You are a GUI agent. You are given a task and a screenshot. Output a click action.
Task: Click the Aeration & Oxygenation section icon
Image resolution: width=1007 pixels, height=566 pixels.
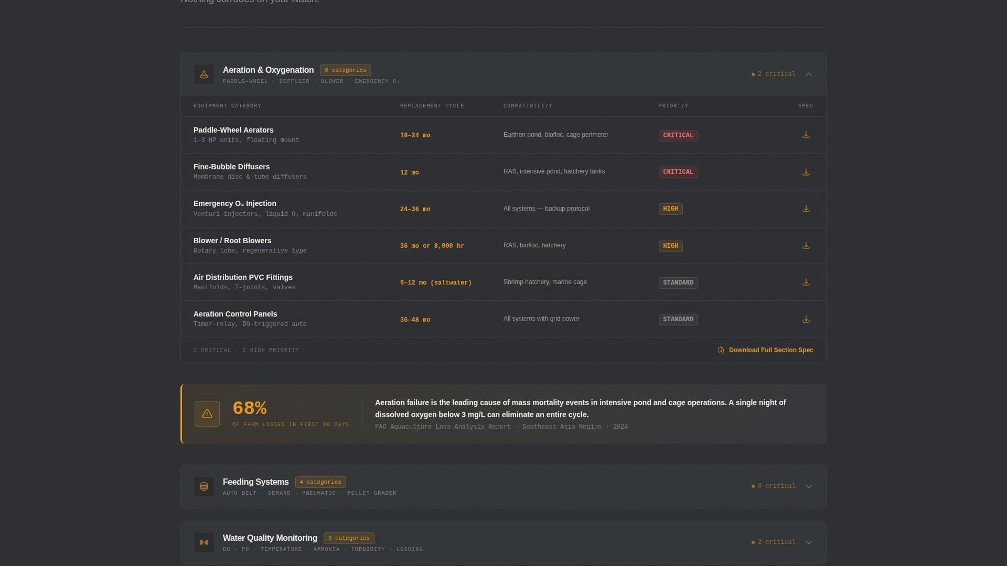pyautogui.click(x=204, y=74)
